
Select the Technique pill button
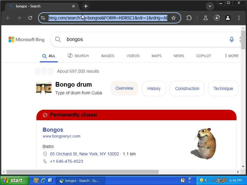coord(223,88)
